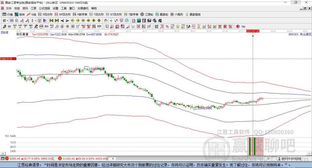This screenshot has height=168, width=312.
Task: Open the calculator icon
Action: point(139,21)
